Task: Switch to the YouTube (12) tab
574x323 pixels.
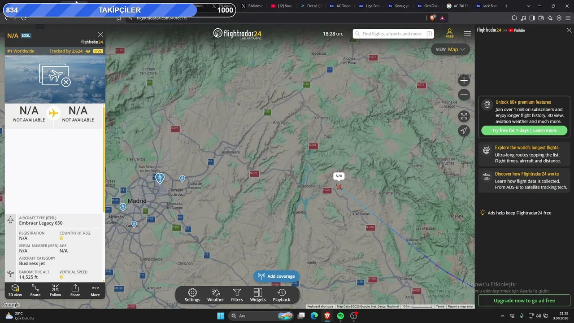Action: tap(281, 6)
